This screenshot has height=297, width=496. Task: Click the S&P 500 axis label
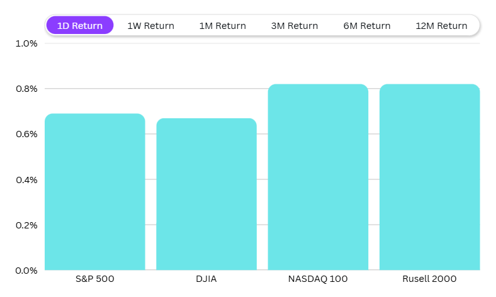click(95, 279)
